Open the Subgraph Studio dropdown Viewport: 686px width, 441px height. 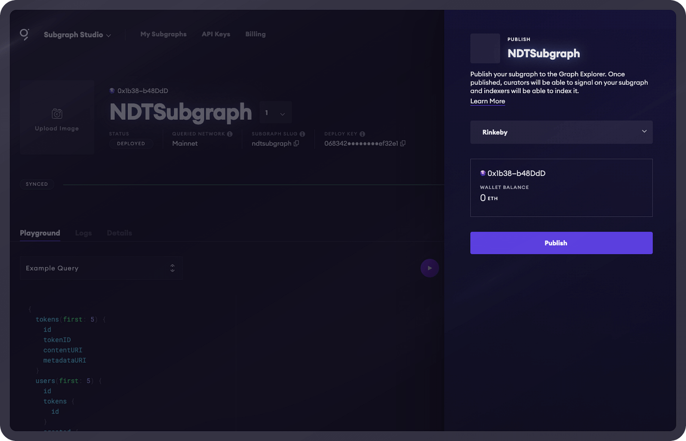[77, 35]
